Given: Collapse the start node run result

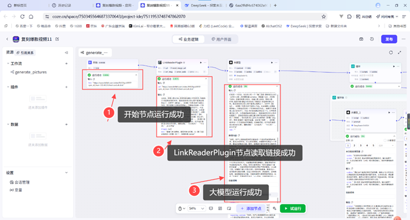Looking at the screenshot, I should [136, 75].
